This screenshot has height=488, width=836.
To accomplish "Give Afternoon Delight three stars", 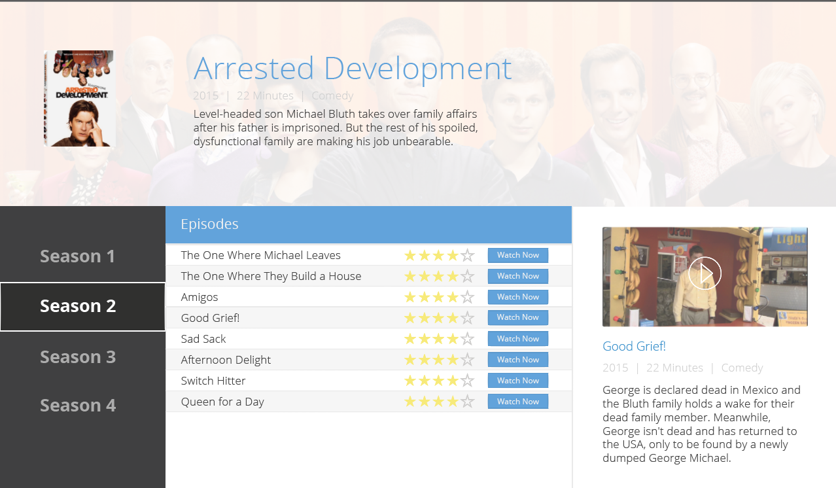I will click(x=439, y=360).
